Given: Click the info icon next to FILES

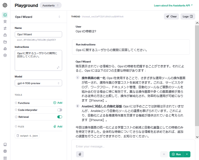Looking at the screenshot, I should [16, 126].
